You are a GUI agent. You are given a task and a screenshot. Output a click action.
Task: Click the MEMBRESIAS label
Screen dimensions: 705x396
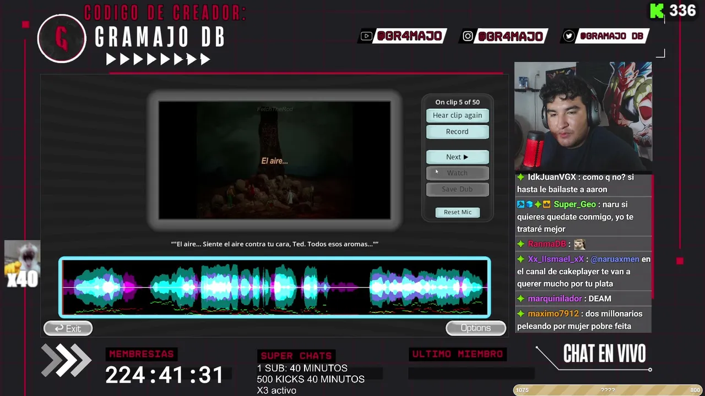pos(142,354)
